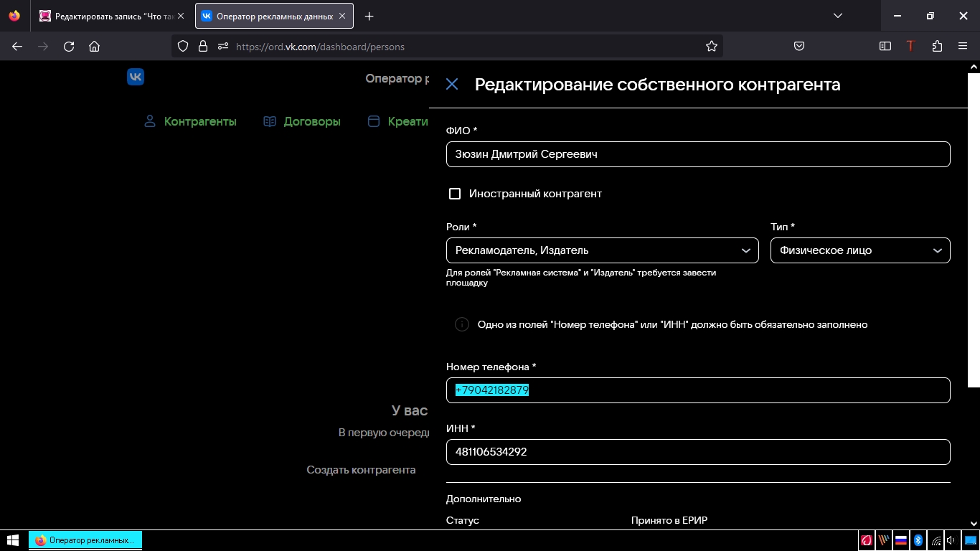Click the ФИО input field
Viewport: 980px width, 551px height.
pyautogui.click(x=698, y=154)
